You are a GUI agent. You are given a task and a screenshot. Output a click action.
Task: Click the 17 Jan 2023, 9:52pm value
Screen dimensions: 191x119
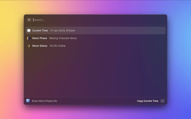point(62,31)
